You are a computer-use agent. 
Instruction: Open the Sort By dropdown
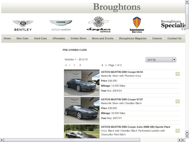[x=161, y=60]
